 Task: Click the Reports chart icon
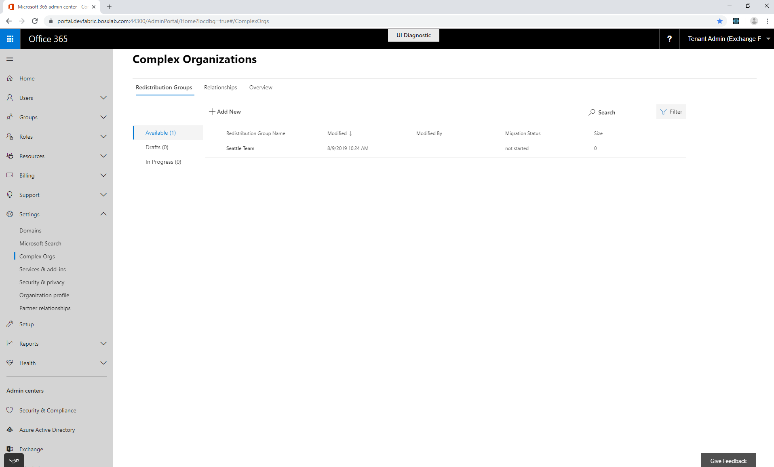point(10,344)
